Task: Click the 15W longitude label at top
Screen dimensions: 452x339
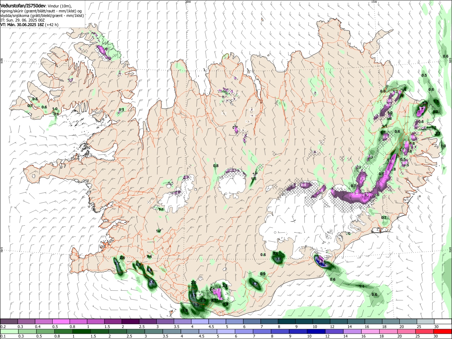Action: pos(374,1)
